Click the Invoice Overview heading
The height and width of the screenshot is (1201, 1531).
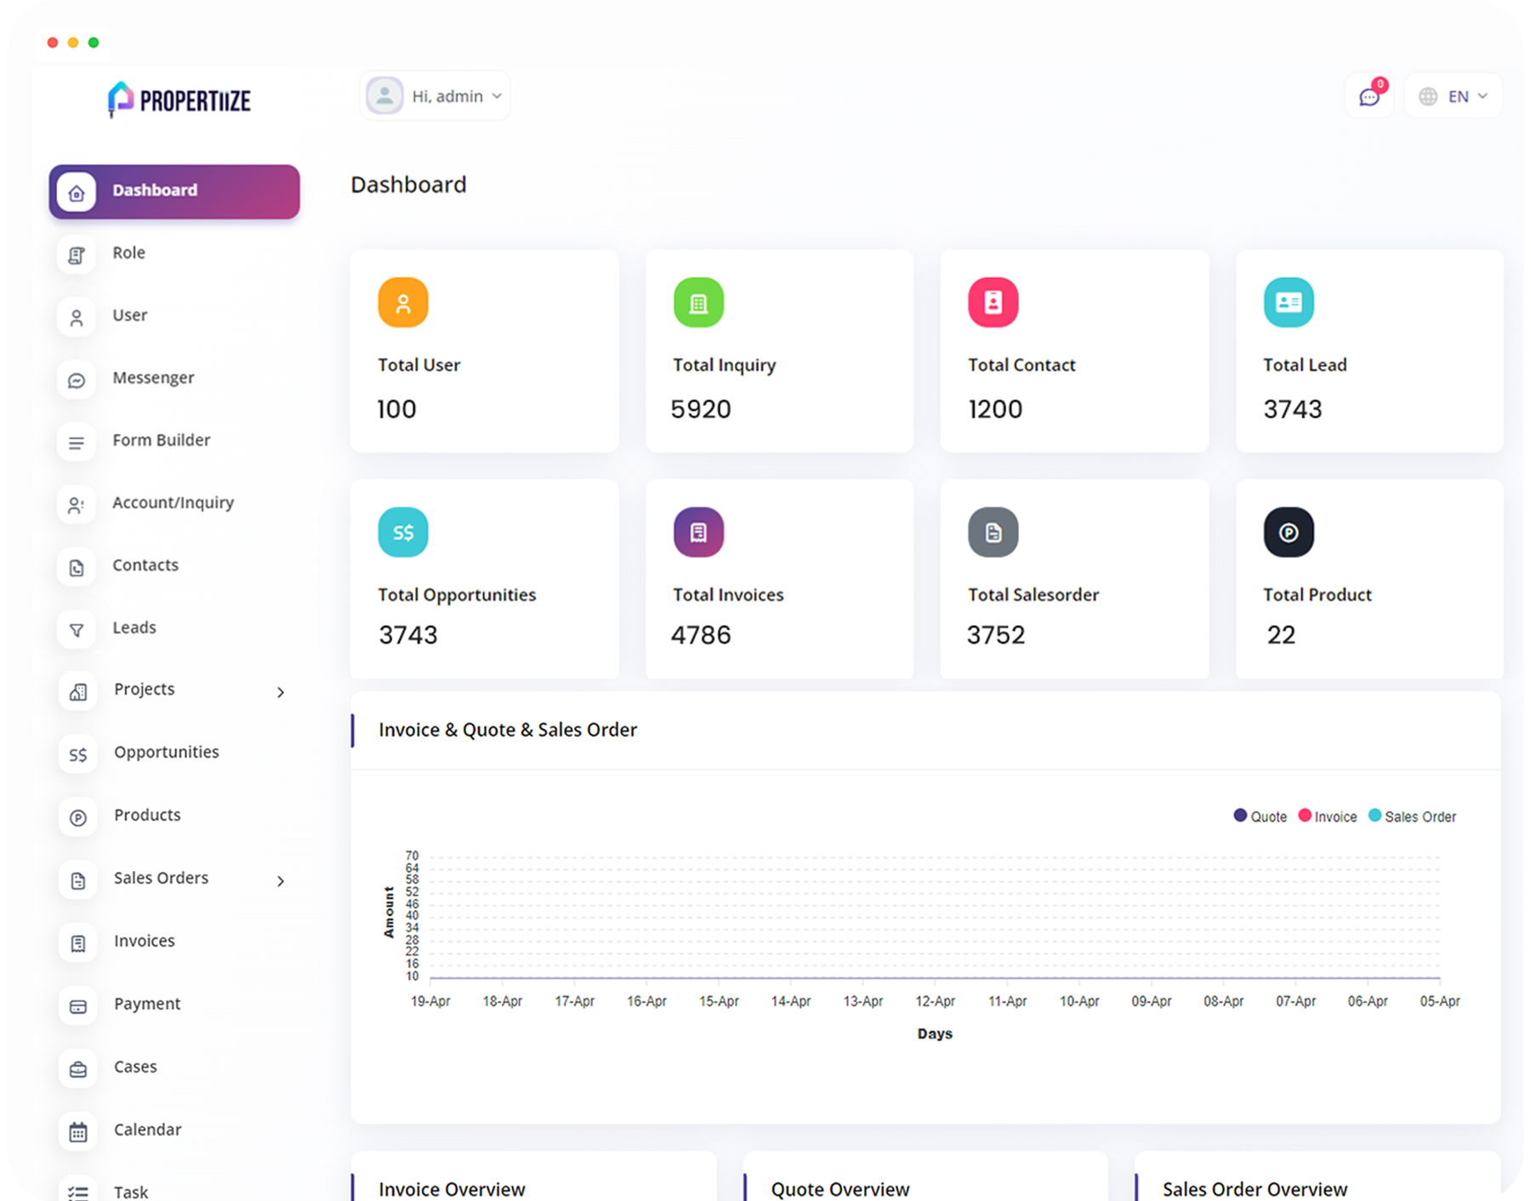click(452, 1189)
